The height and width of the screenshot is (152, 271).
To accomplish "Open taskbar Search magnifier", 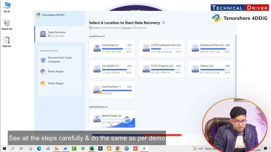I will [x=13, y=148].
